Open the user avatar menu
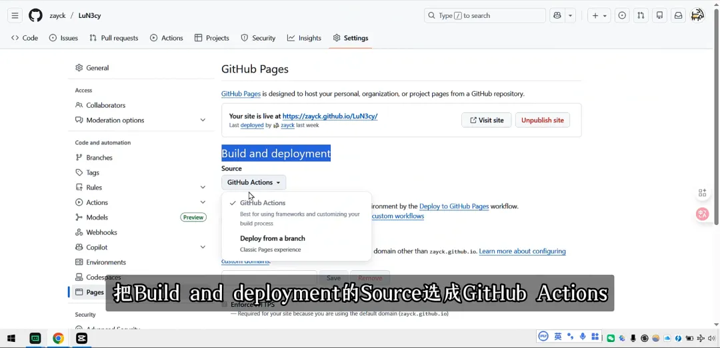Viewport: 720px width, 348px height. click(697, 15)
